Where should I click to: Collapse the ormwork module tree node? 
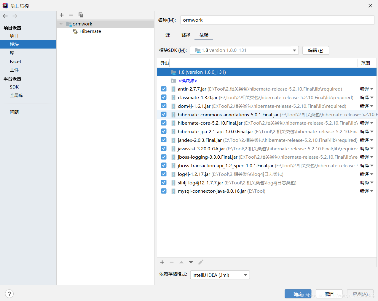[61, 24]
